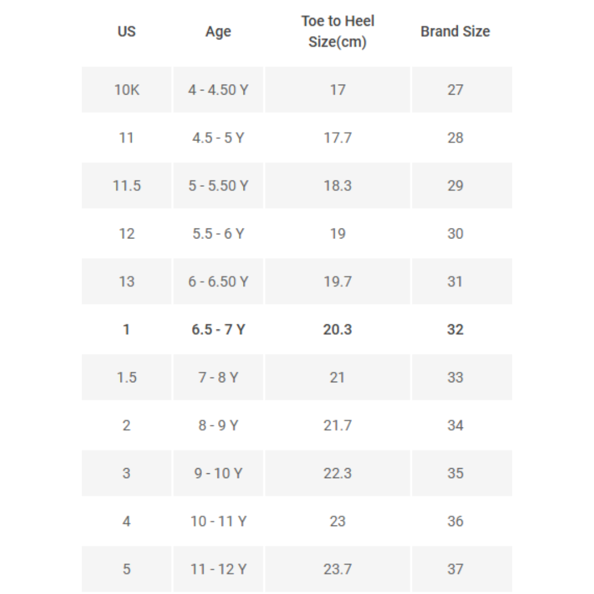
Task: Click the US column header
Action: click(126, 31)
